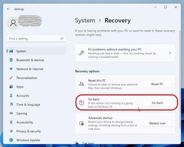Click the Accounts person icon
The image size is (184, 147).
(11, 95)
